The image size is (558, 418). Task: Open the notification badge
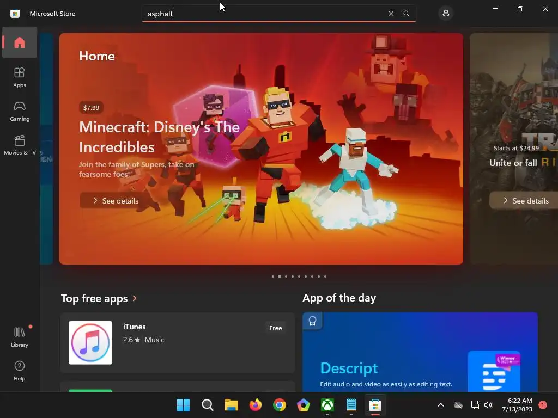coord(543,405)
